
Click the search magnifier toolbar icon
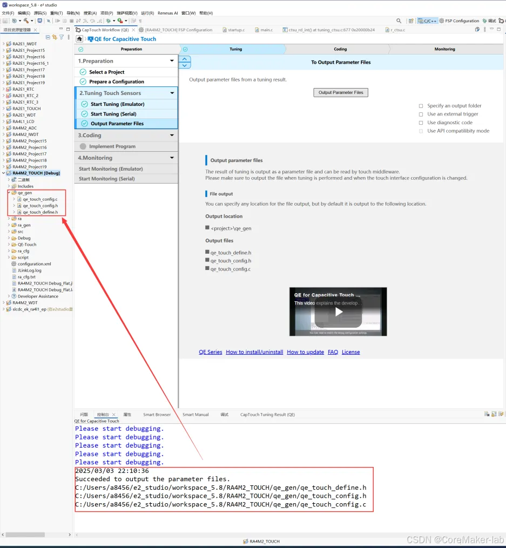399,21
